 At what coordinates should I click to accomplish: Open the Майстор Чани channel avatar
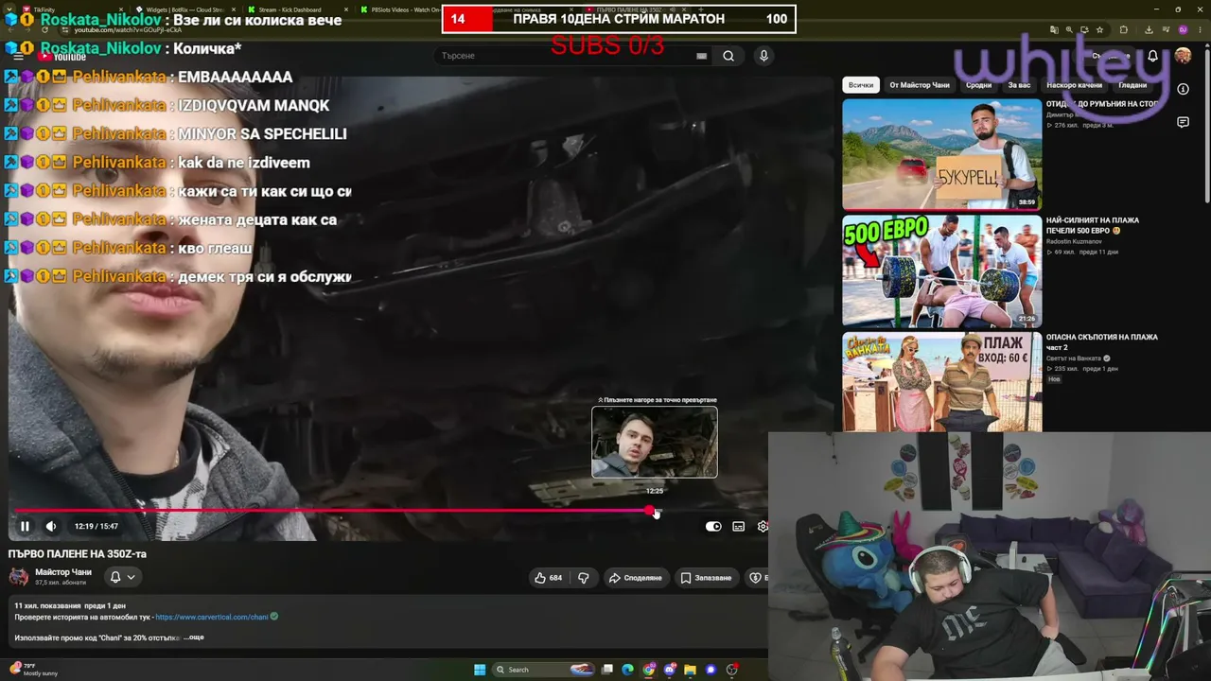pyautogui.click(x=19, y=577)
